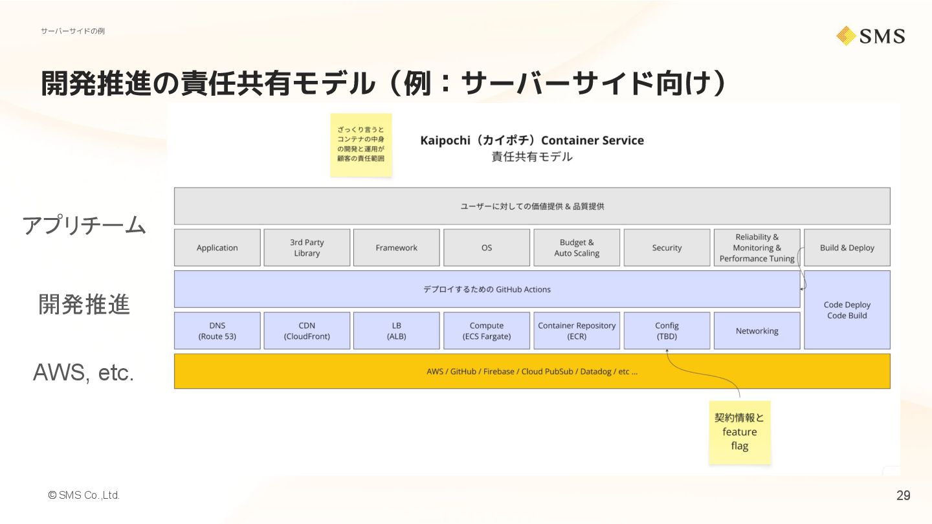
Task: Select the LB (ALB) box
Action: click(397, 331)
